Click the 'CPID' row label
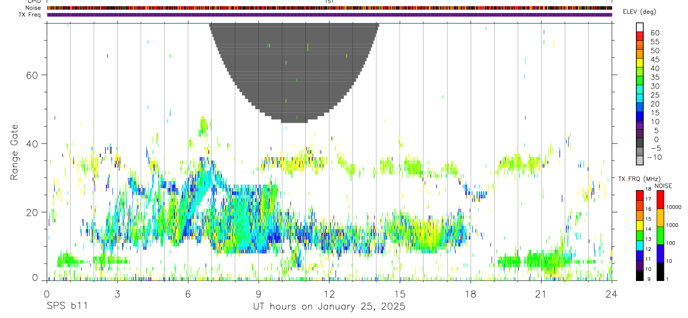 coord(34,2)
